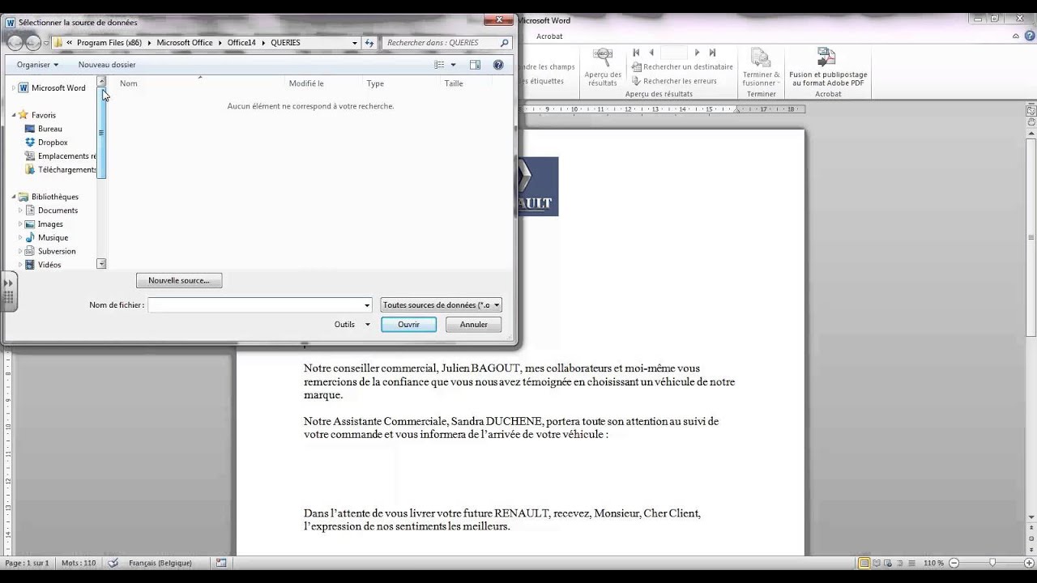This screenshot has width=1037, height=583.
Task: Open the view options dropdown arrow
Action: pos(453,65)
